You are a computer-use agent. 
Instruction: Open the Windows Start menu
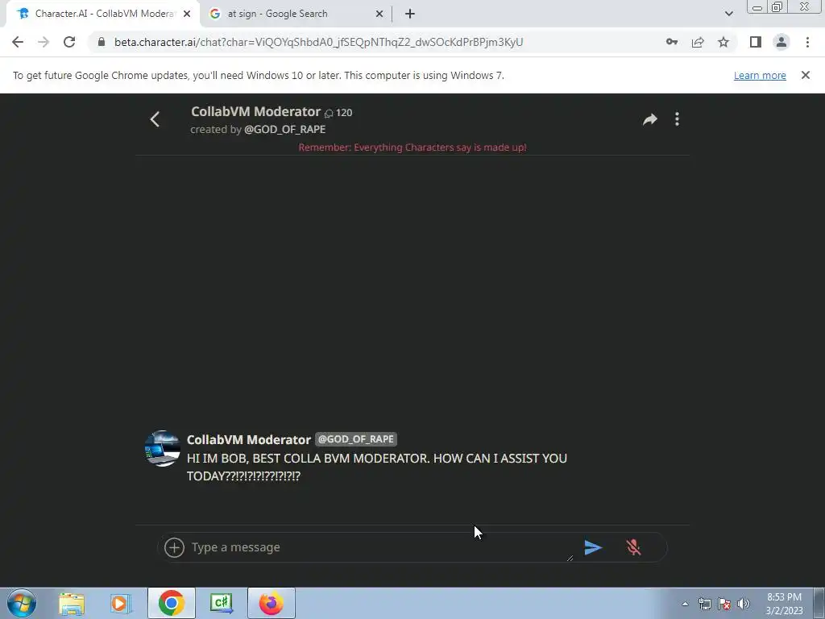pos(22,603)
